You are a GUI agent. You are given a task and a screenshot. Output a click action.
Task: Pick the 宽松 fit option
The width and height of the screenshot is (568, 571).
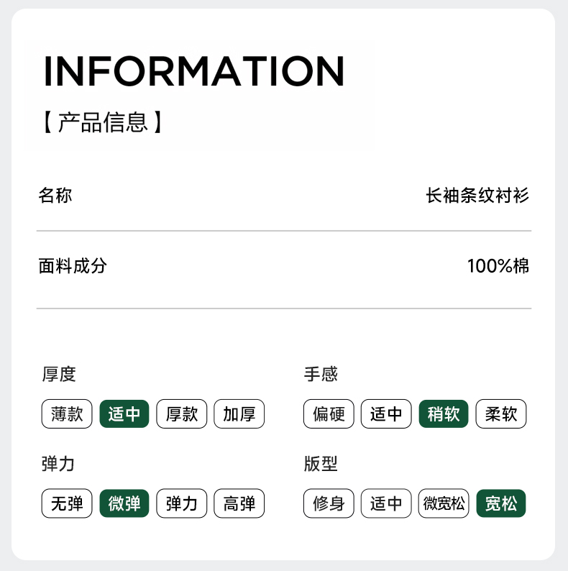coord(501,503)
